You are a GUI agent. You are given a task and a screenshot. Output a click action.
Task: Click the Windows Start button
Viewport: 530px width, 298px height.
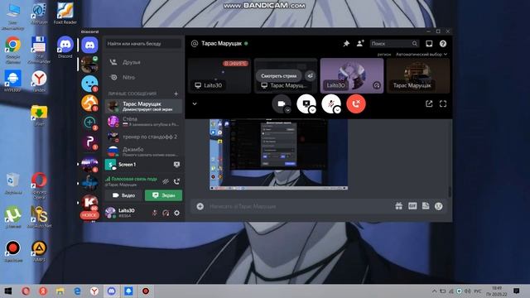(x=8, y=291)
